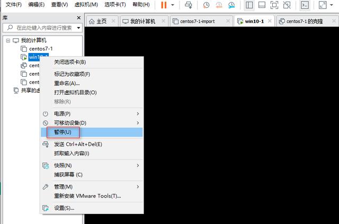Click the revert to snapshot icon
Screen dimensions: 339x224
(219, 5)
